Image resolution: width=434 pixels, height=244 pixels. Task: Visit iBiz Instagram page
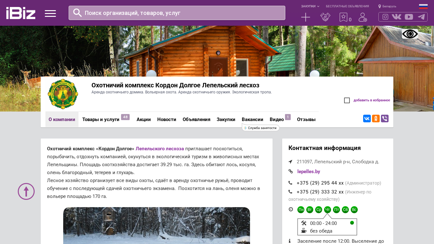(x=385, y=17)
